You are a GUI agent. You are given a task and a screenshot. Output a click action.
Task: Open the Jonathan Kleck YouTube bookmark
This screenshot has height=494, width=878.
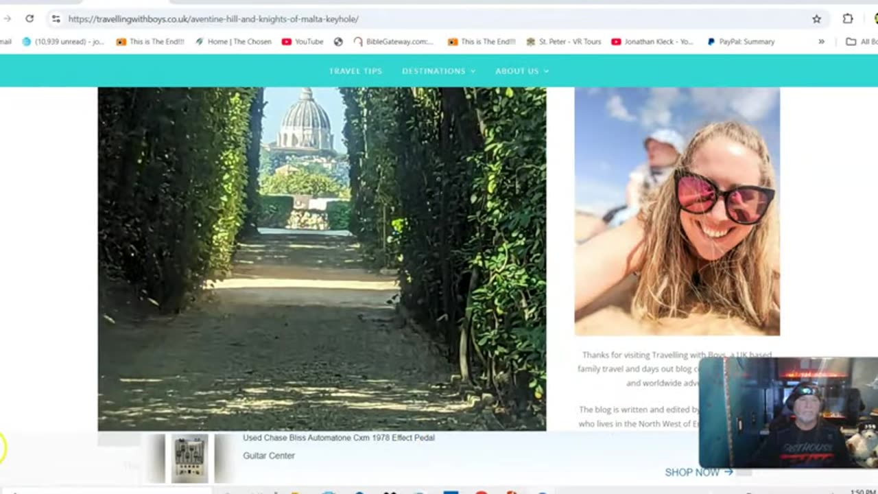652,42
